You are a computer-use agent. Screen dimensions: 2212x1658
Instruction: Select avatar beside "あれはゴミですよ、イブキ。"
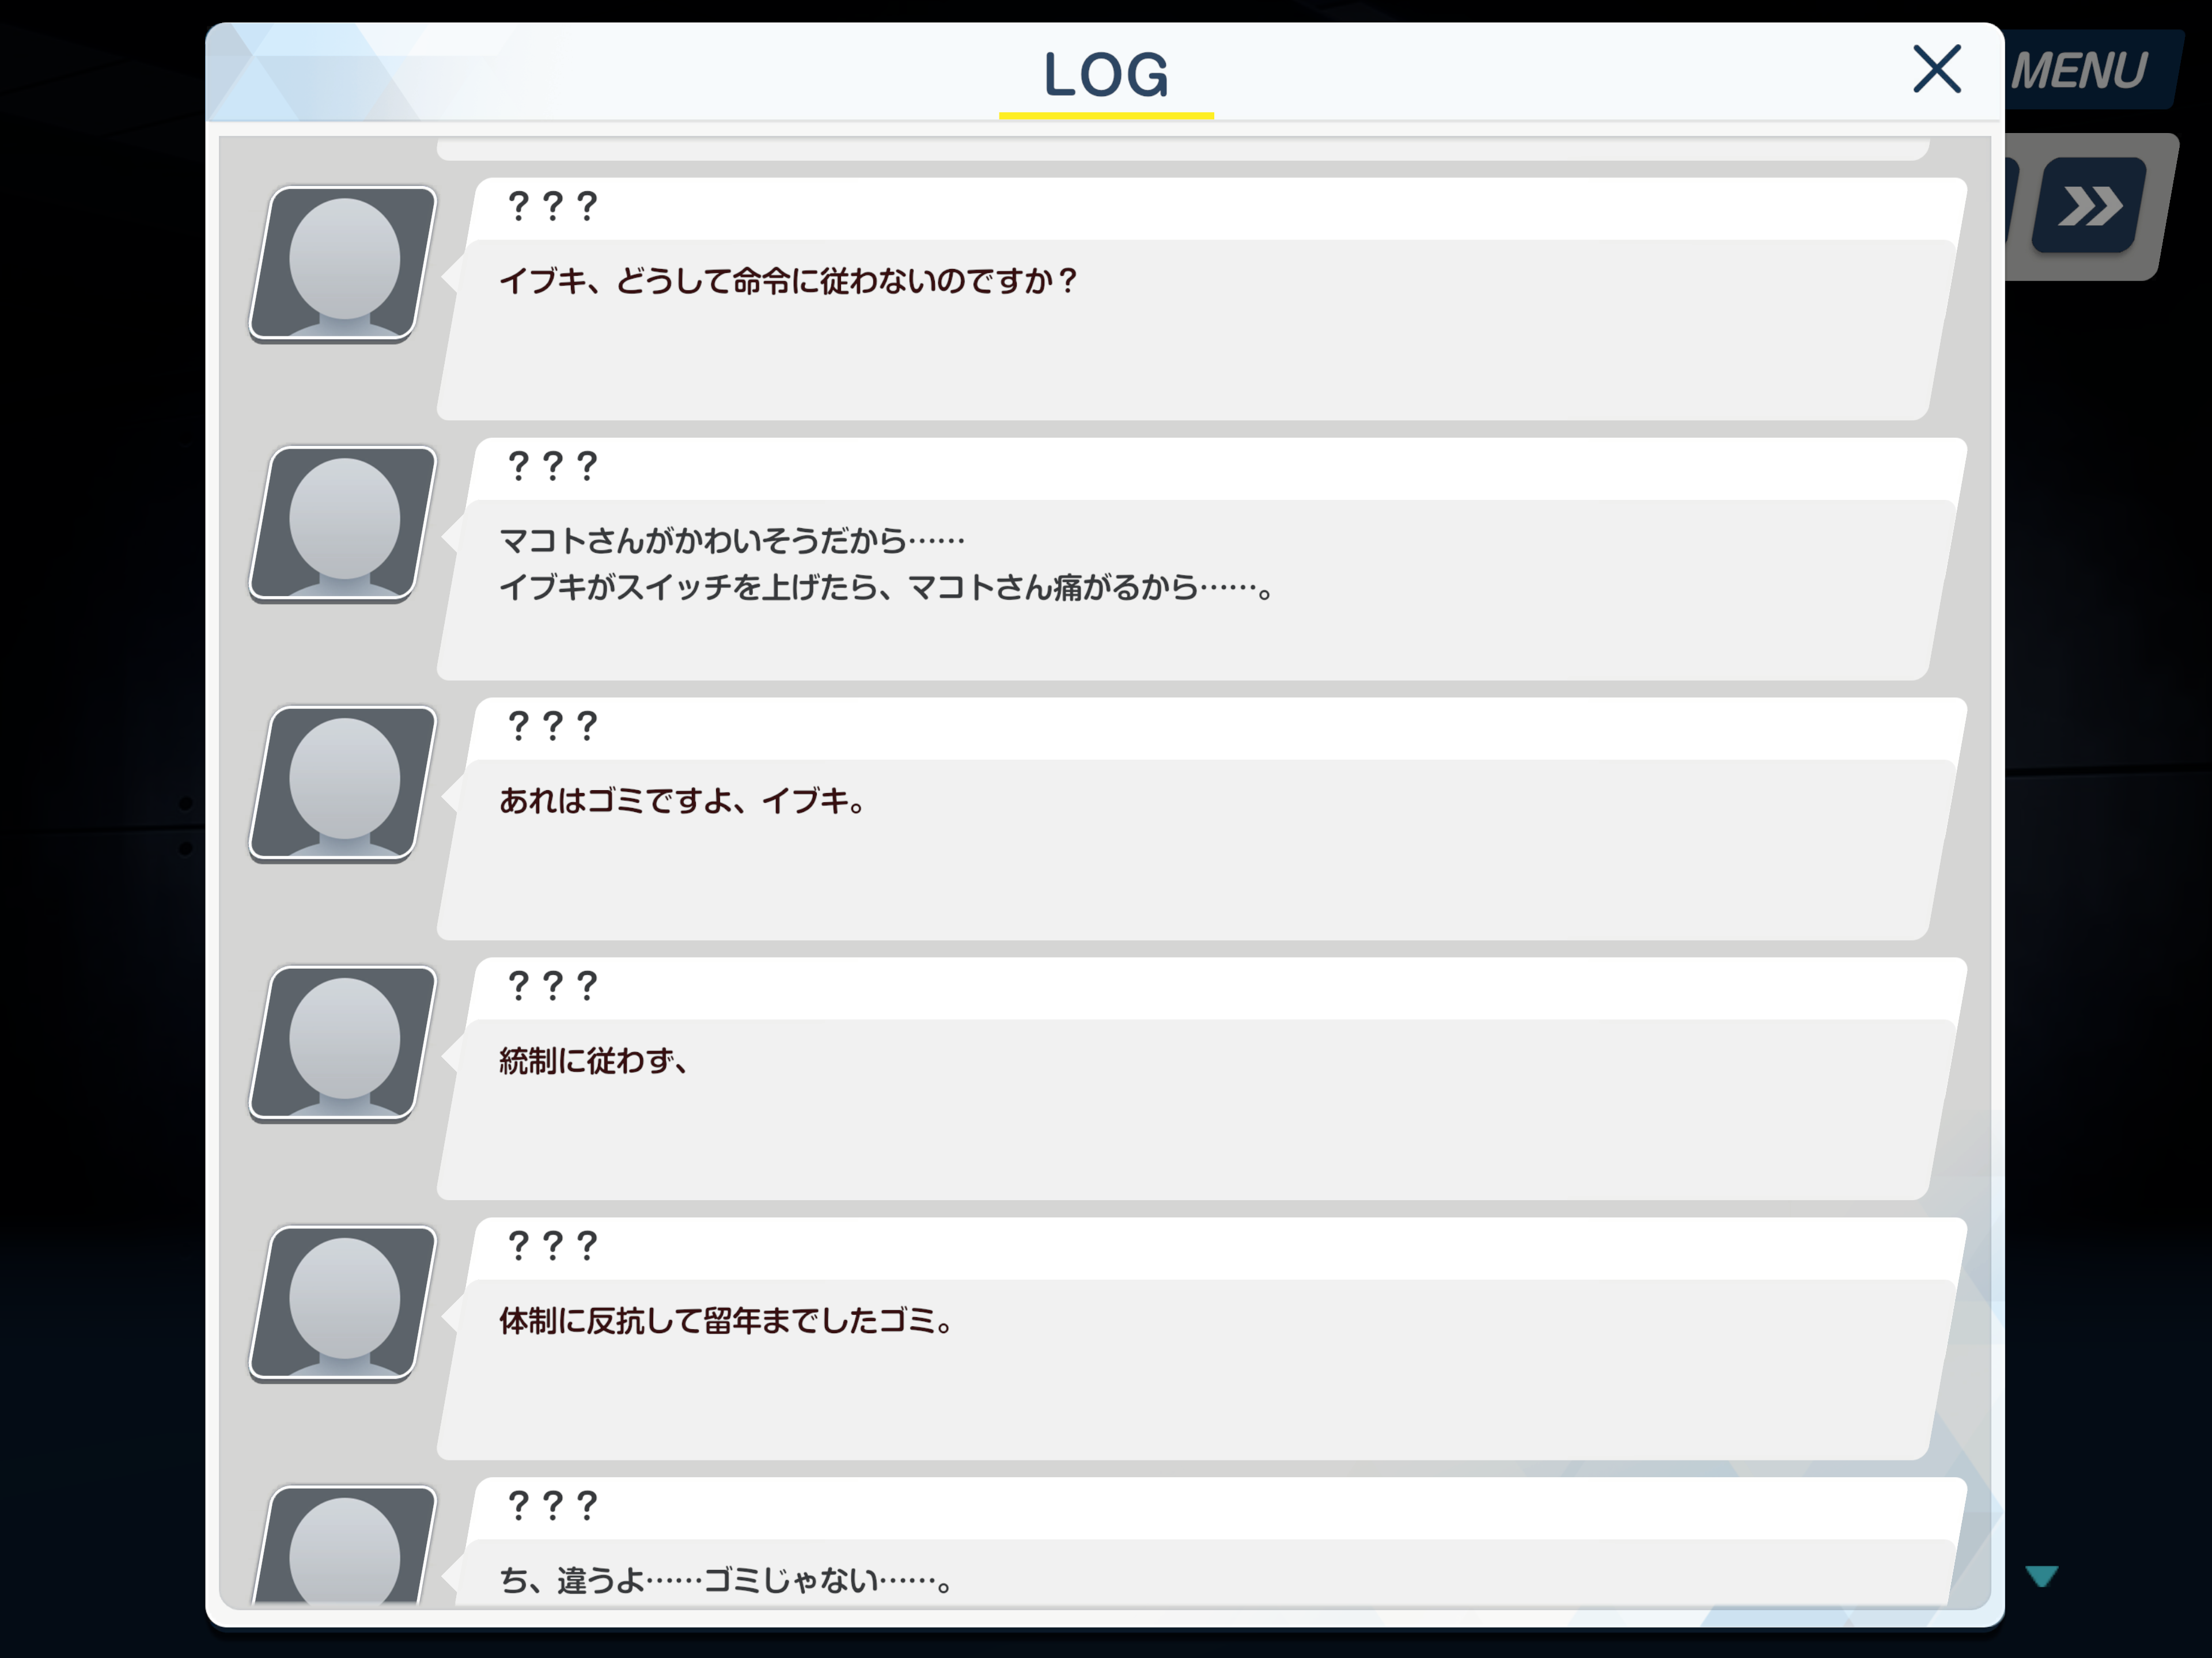pyautogui.click(x=343, y=784)
